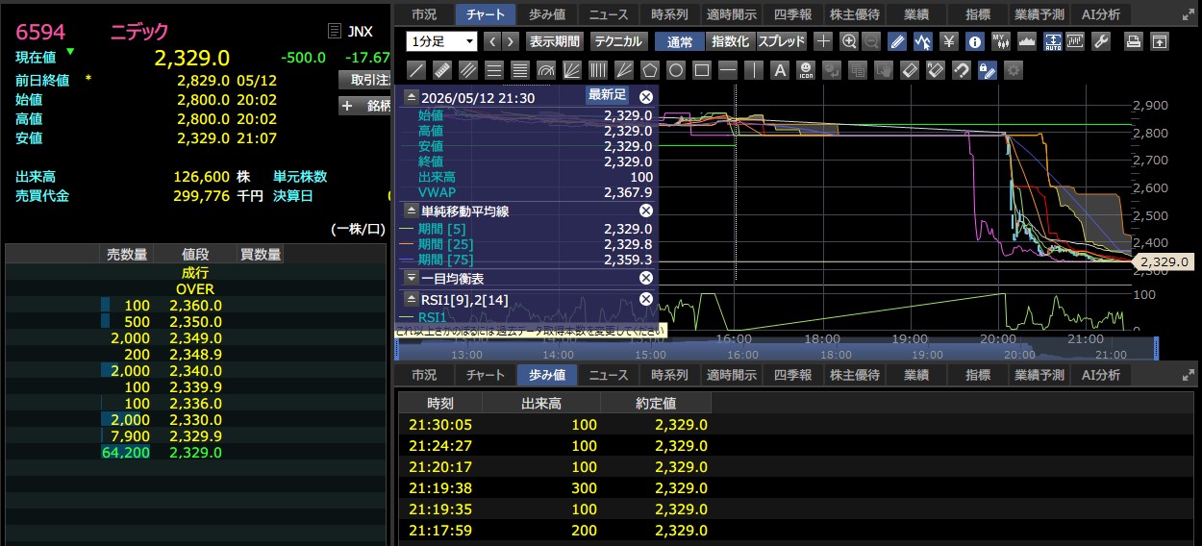Collapse the 単純移動平均線 indicator section
The image size is (1202, 546).
[x=411, y=210]
